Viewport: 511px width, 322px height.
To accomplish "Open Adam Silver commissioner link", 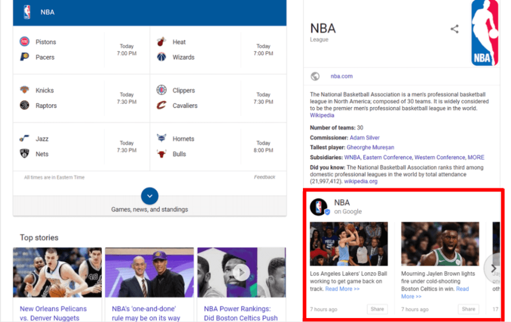I will pyautogui.click(x=364, y=138).
